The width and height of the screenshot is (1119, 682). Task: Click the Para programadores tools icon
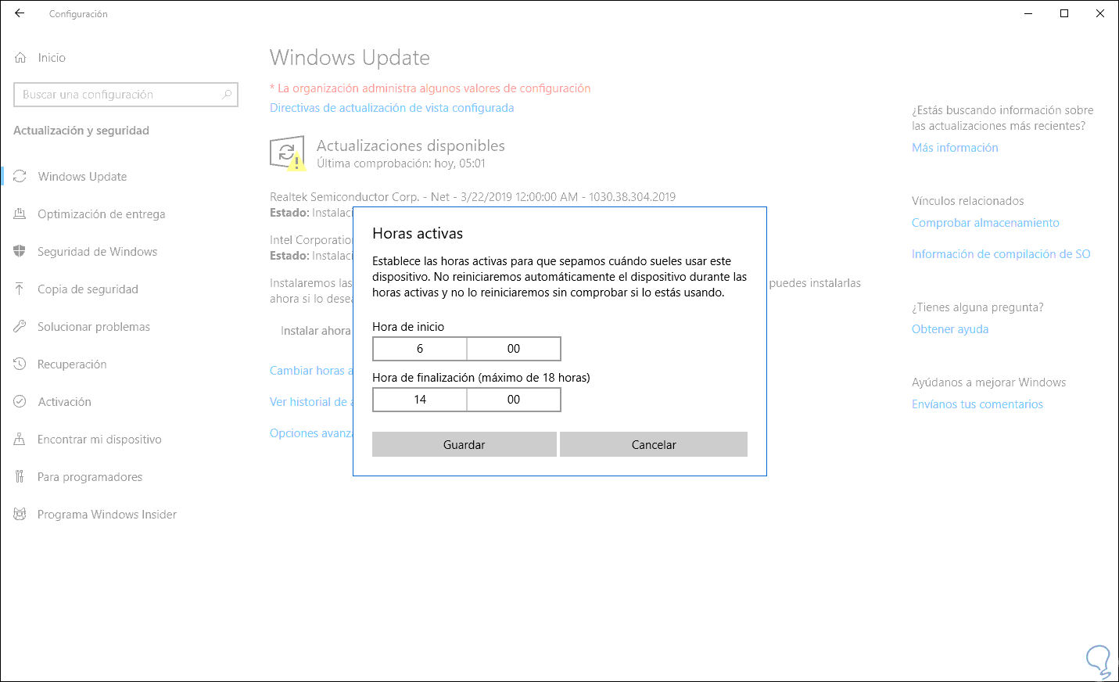(x=20, y=477)
